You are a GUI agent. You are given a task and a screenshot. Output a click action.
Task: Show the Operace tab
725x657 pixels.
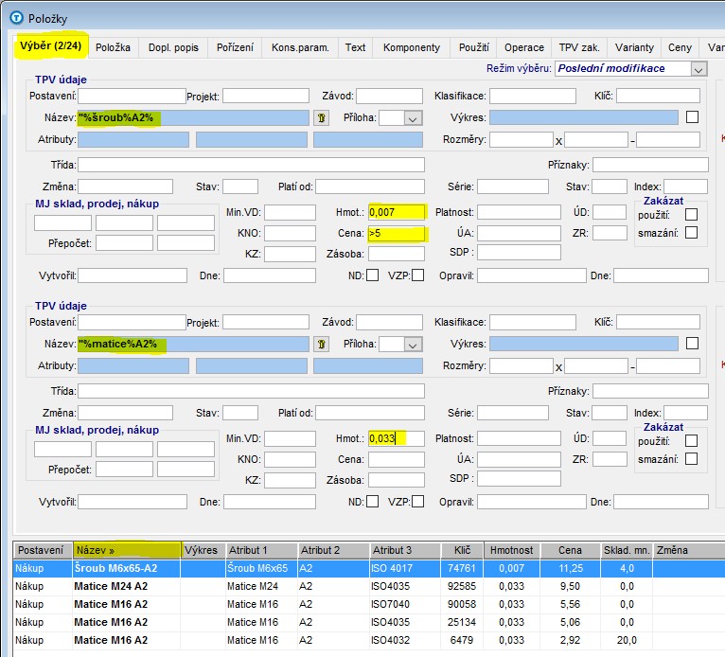click(x=523, y=47)
